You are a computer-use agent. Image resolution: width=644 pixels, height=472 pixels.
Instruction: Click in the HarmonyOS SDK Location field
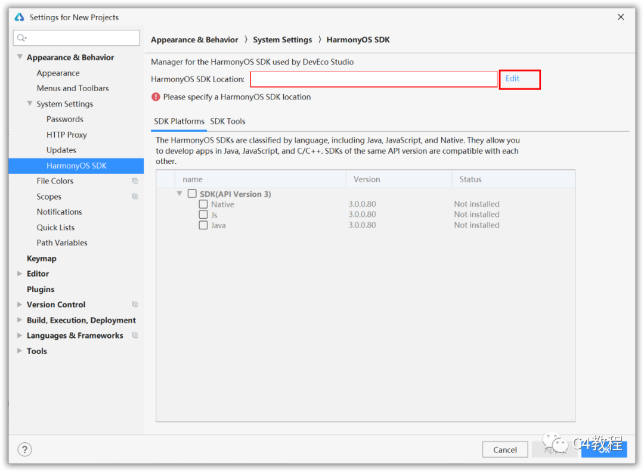click(x=374, y=79)
